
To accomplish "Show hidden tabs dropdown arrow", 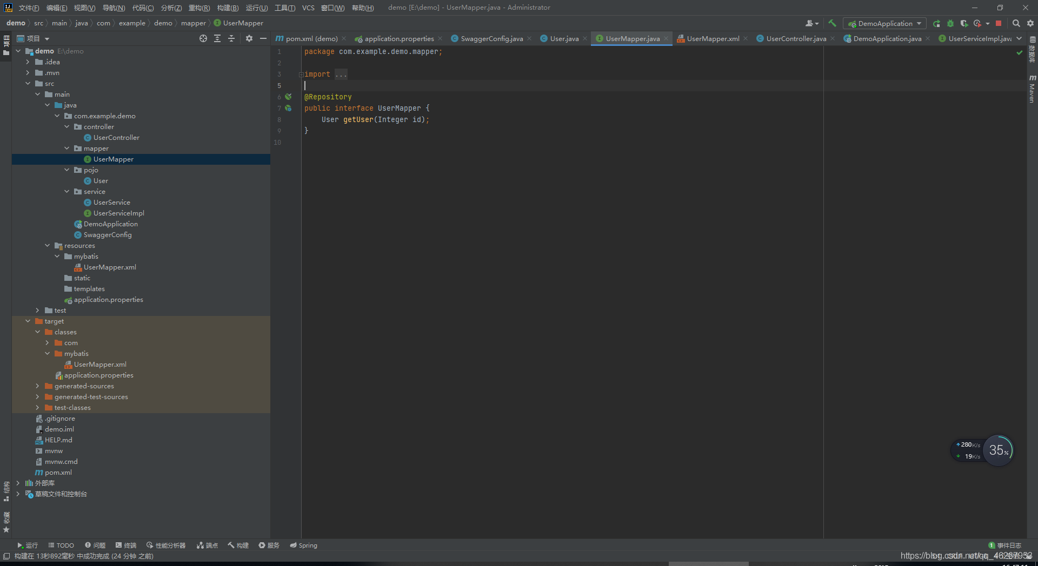I will point(1019,38).
